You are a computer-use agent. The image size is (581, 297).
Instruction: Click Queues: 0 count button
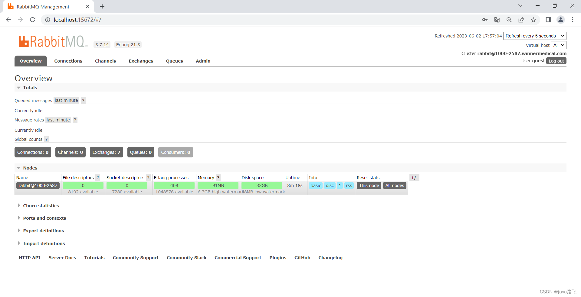click(x=141, y=152)
